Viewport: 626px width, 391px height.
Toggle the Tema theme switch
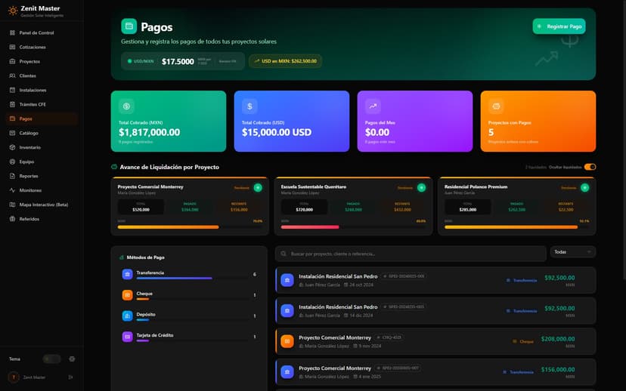pyautogui.click(x=51, y=359)
